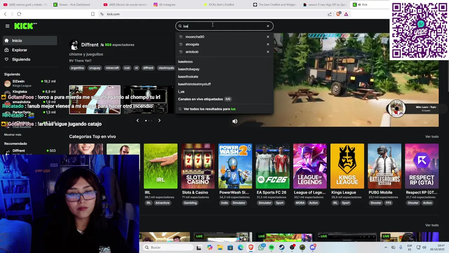449x253 pixels.
Task: Click the KICK logo
Action: (x=25, y=26)
